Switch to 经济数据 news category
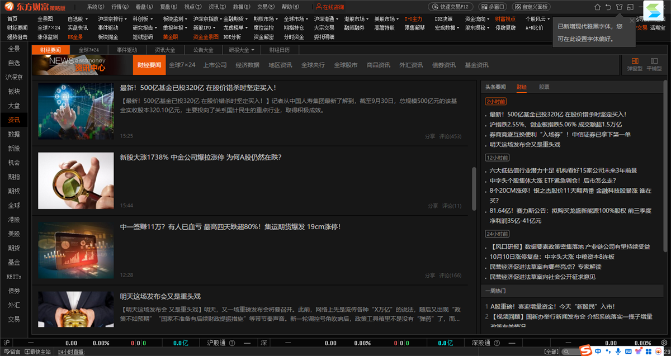This screenshot has width=671, height=356. pos(248,65)
